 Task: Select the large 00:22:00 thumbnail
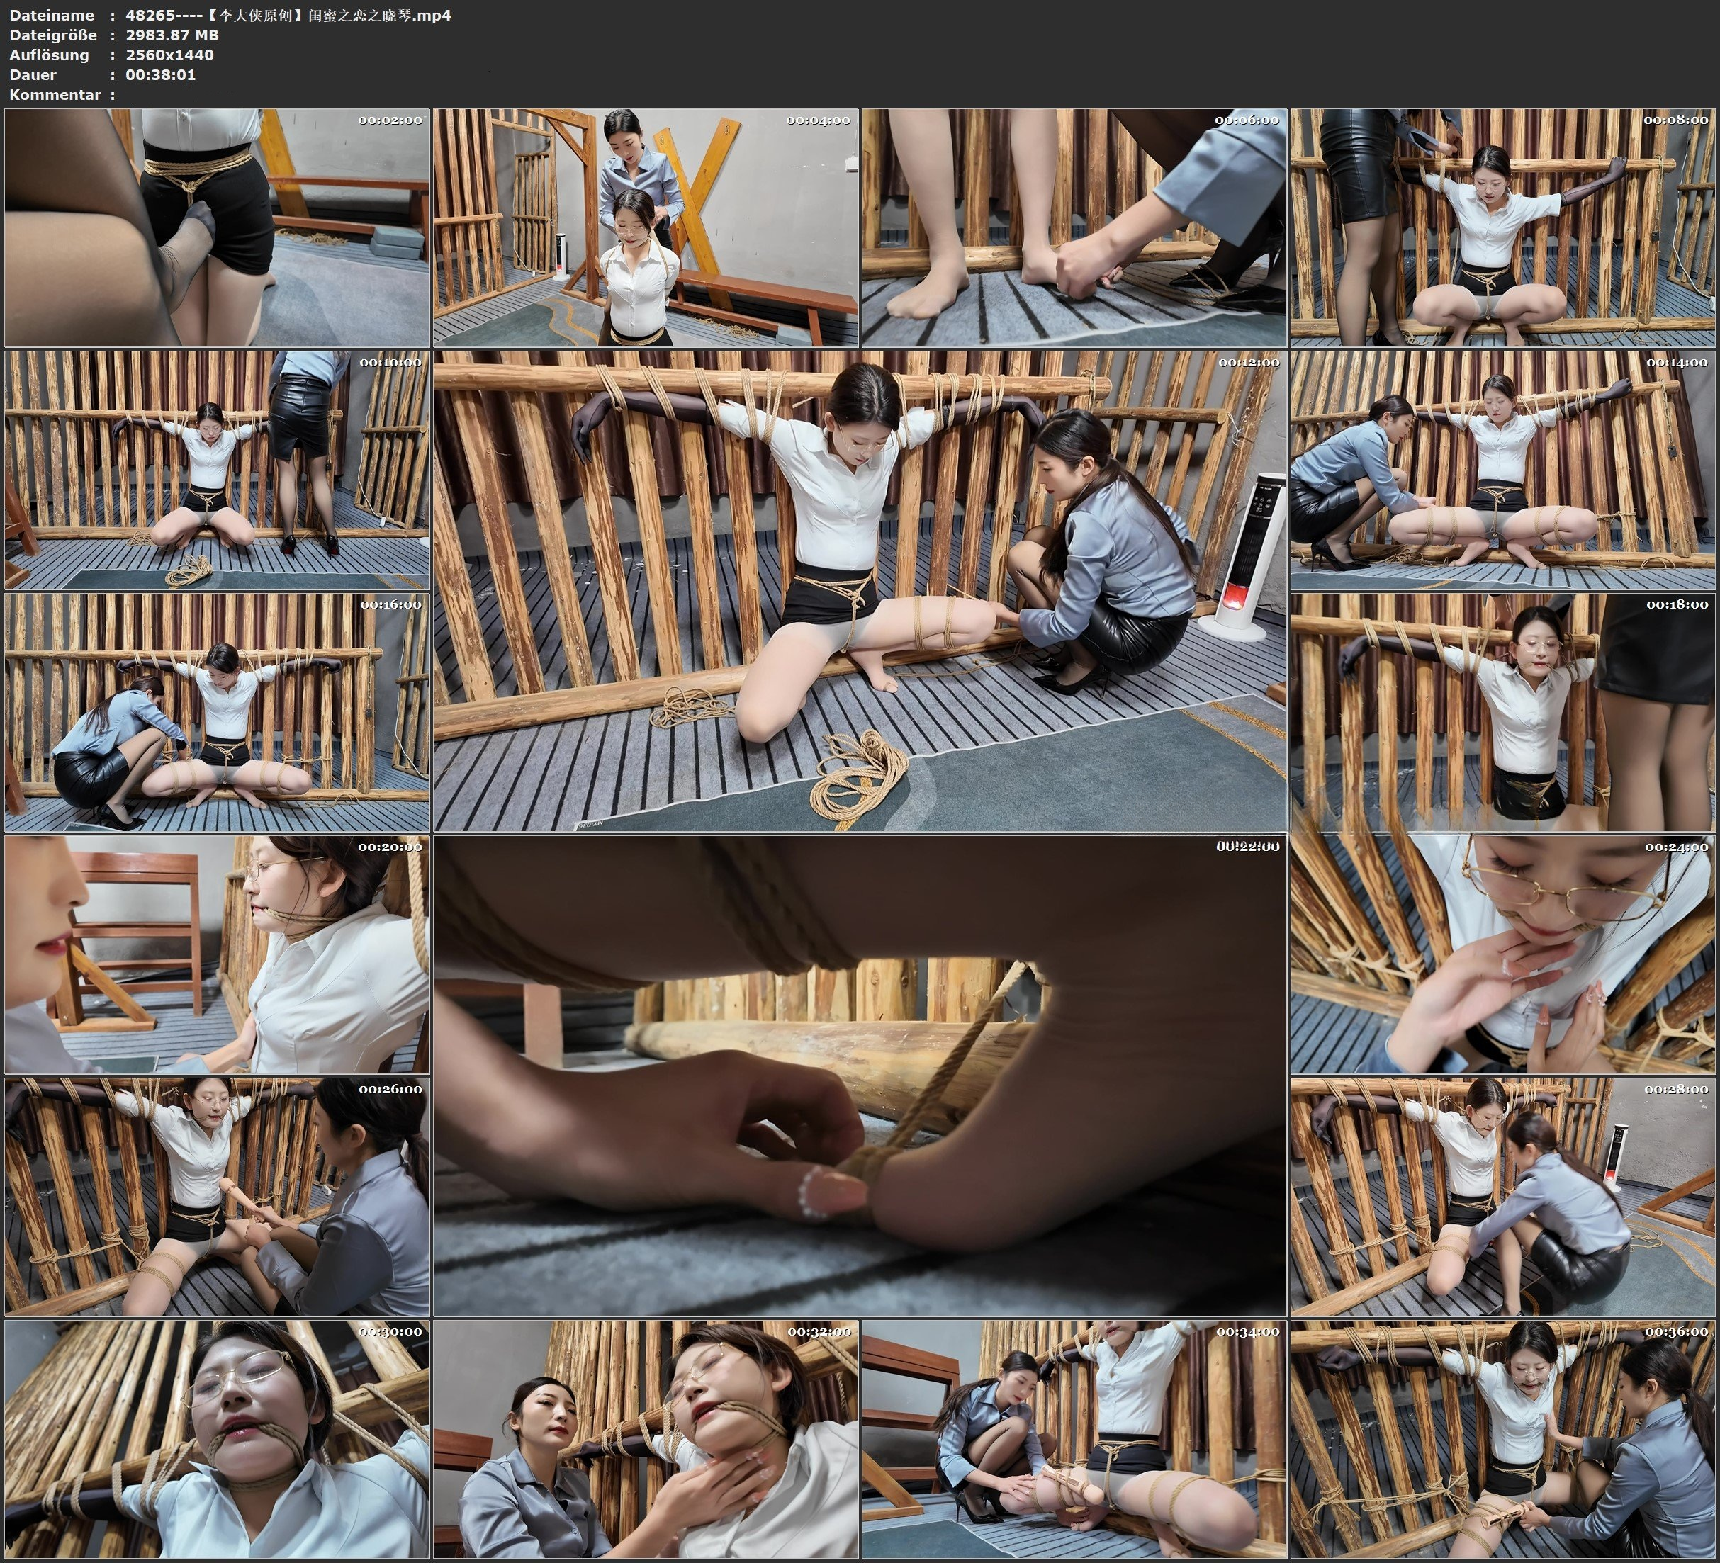pyautogui.click(x=859, y=1075)
